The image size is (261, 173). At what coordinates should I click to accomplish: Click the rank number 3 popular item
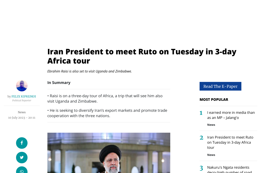201,168
